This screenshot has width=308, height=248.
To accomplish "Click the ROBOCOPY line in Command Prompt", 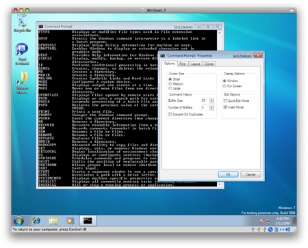I will (x=98, y=145).
